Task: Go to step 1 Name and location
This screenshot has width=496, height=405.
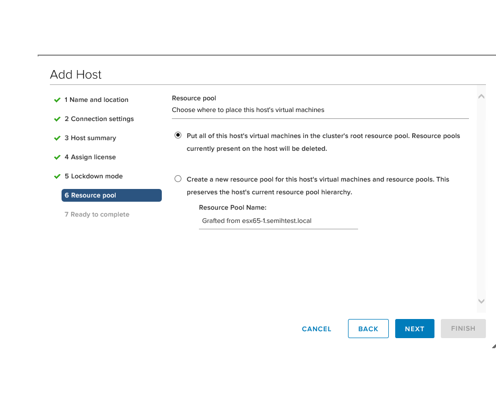Action: (97, 100)
